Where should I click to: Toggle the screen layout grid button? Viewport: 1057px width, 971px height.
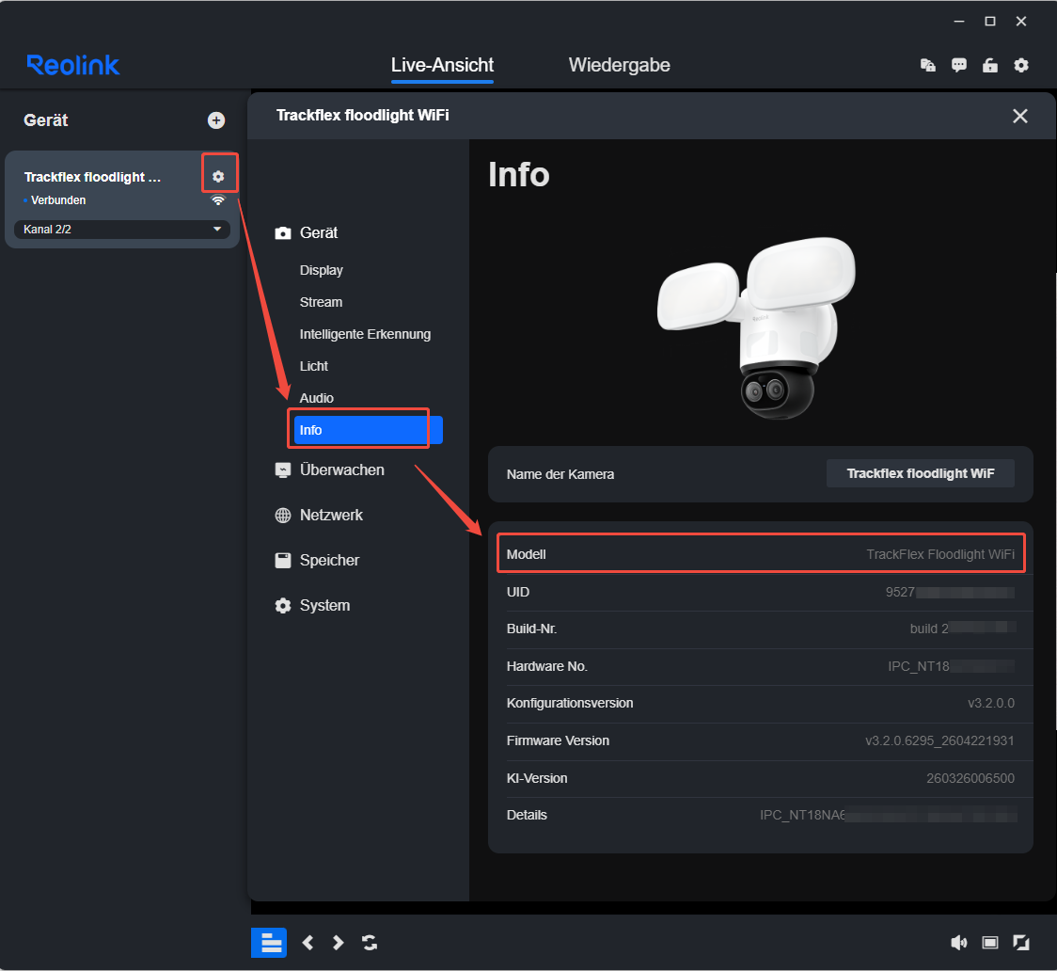tap(269, 943)
